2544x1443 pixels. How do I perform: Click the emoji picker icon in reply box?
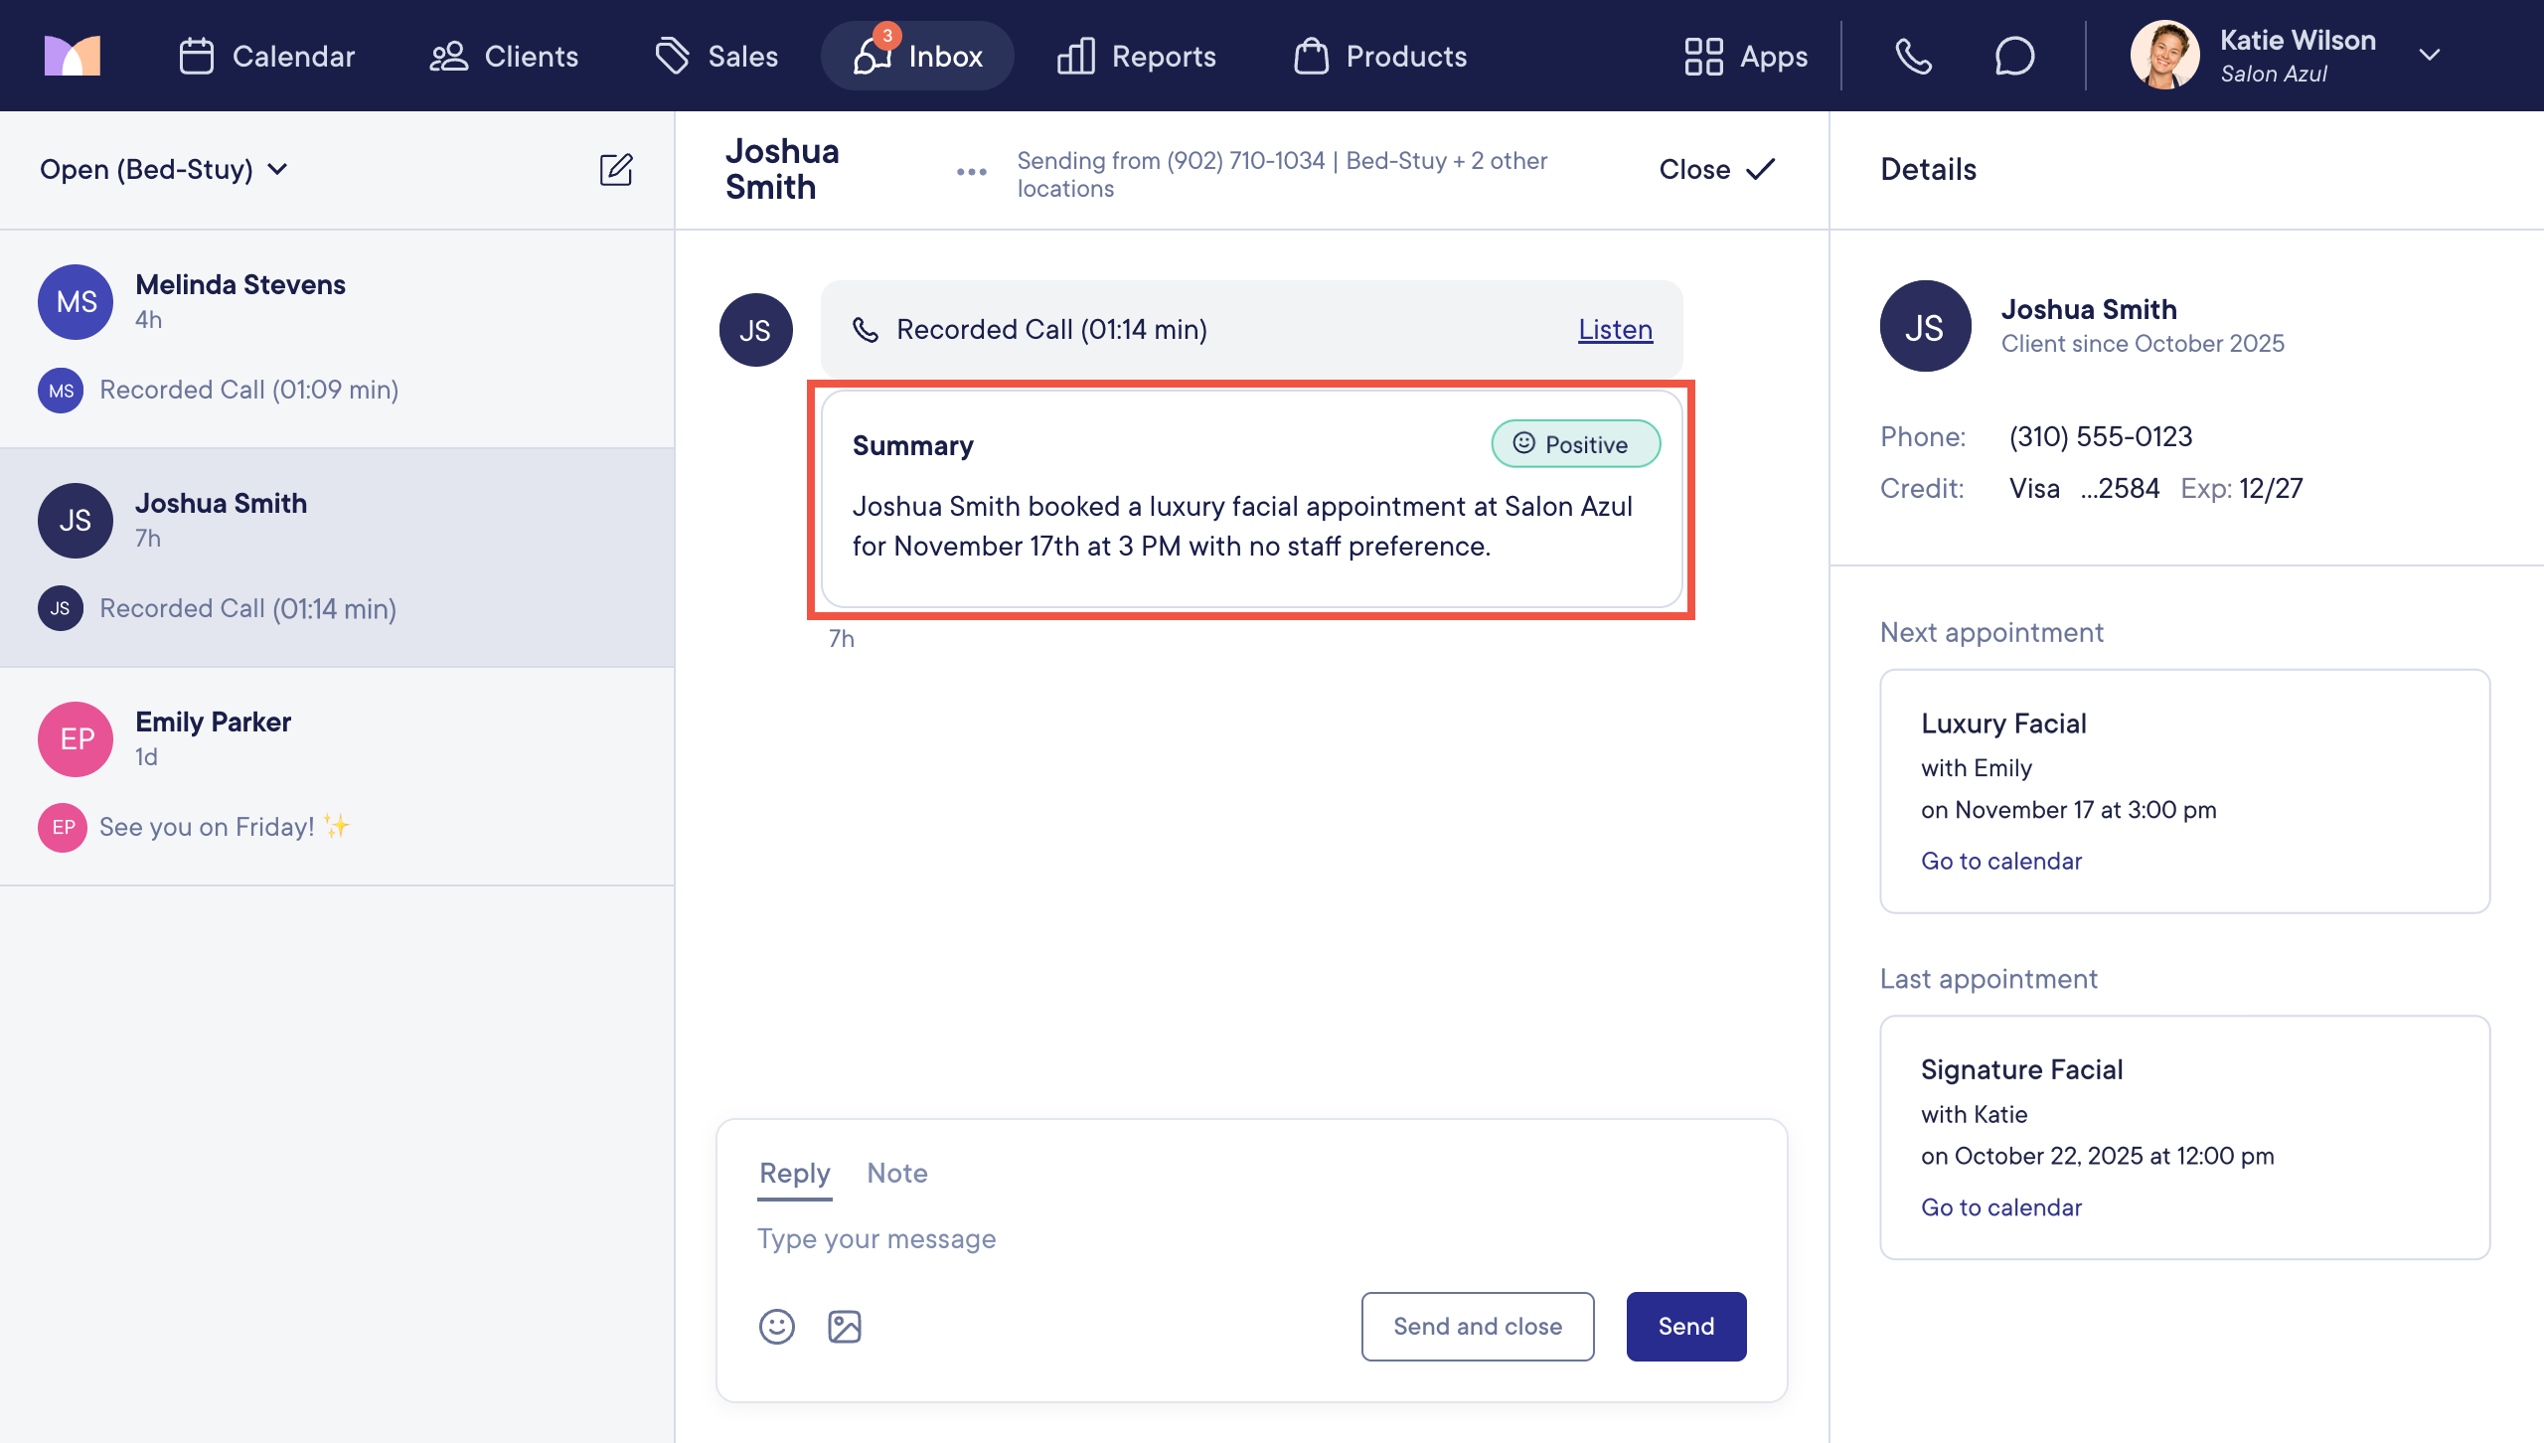pyautogui.click(x=776, y=1327)
